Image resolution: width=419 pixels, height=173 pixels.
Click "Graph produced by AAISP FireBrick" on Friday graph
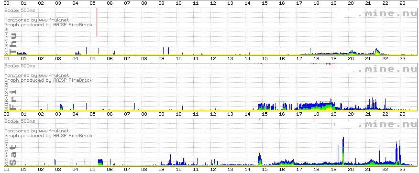click(48, 80)
